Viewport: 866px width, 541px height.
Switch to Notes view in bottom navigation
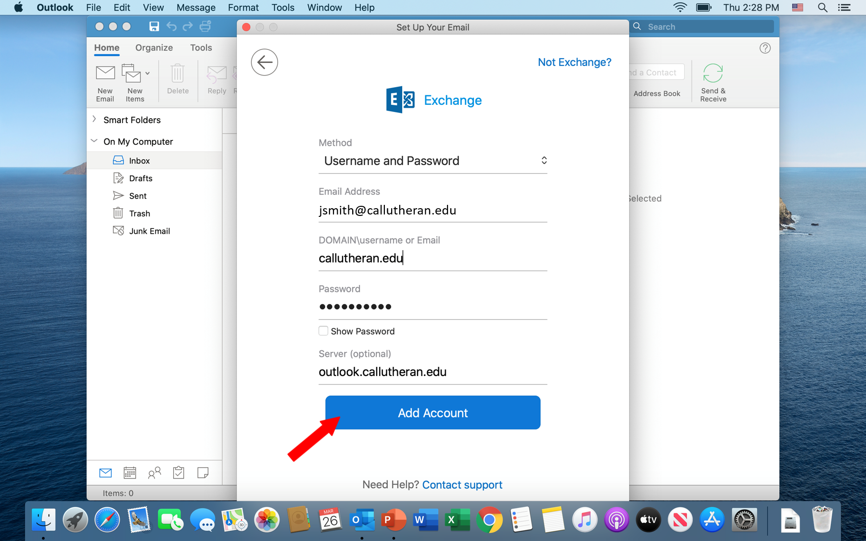coord(203,473)
